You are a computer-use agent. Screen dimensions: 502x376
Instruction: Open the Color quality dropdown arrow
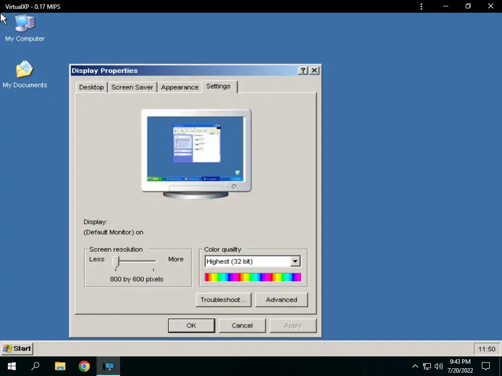[295, 261]
